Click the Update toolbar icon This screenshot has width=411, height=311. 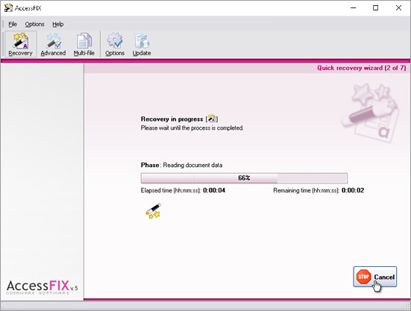pos(142,44)
